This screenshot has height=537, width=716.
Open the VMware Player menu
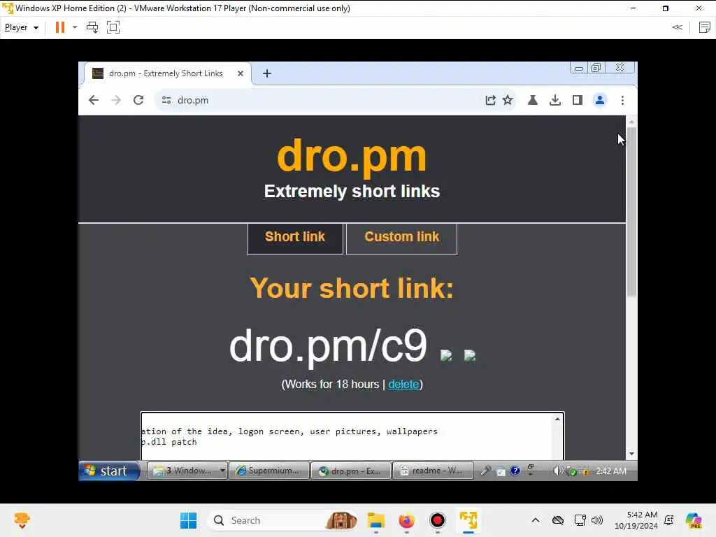point(22,27)
